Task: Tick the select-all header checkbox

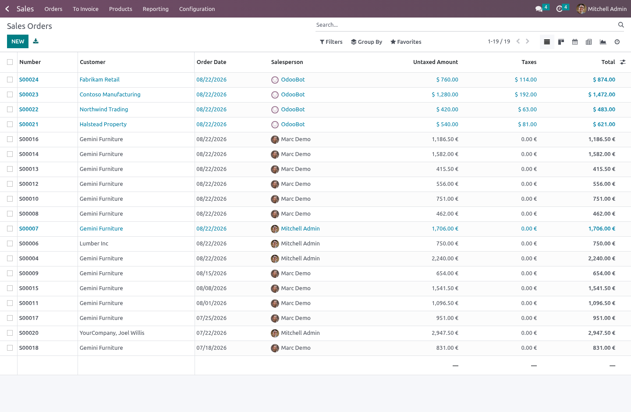Action: click(10, 62)
